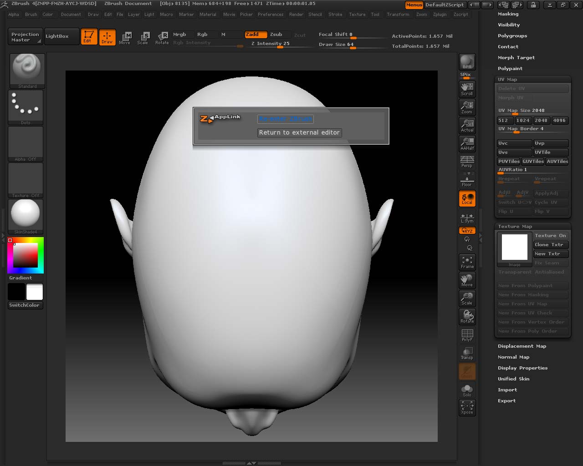This screenshot has height=466, width=583.
Task: Toggle PolyF wireframe display
Action: click(x=467, y=335)
